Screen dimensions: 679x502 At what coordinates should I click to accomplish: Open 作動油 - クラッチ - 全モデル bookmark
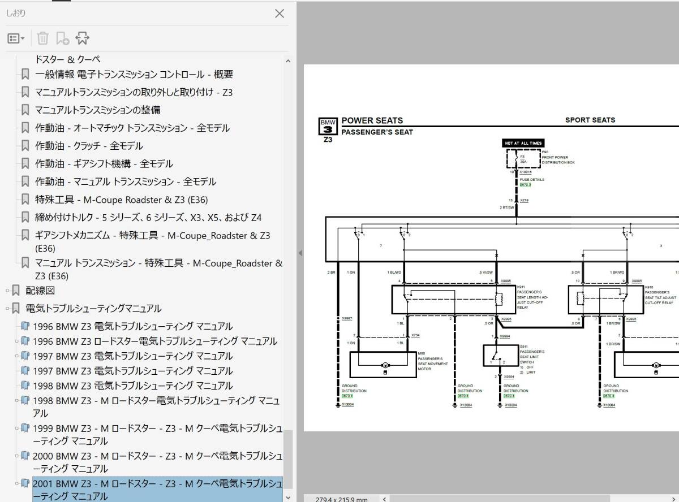[x=89, y=146]
